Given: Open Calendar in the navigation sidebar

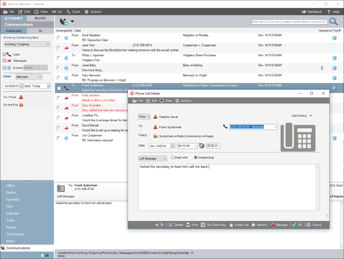Looking at the screenshot, I should (13, 214).
